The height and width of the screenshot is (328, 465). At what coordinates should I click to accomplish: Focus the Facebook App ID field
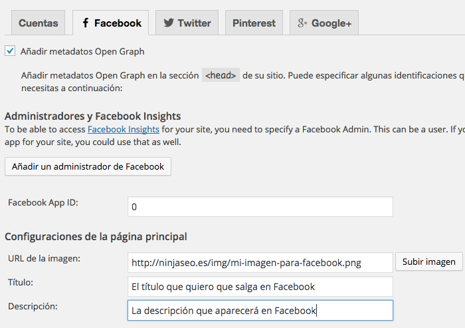260,207
